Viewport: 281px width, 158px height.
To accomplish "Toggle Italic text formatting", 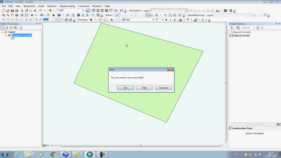I will (170, 20).
